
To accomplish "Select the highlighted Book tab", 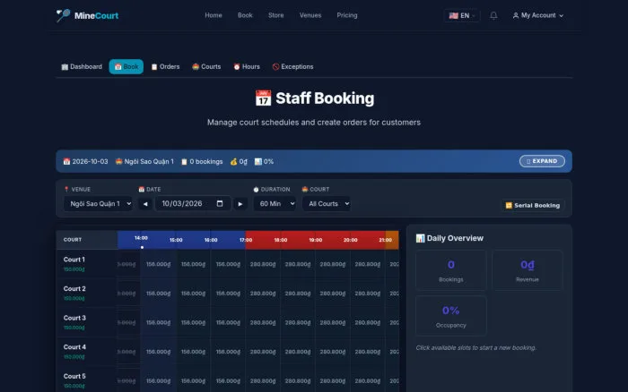I will point(126,67).
